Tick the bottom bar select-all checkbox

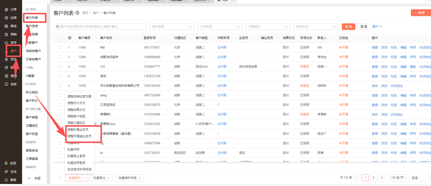tap(60, 178)
